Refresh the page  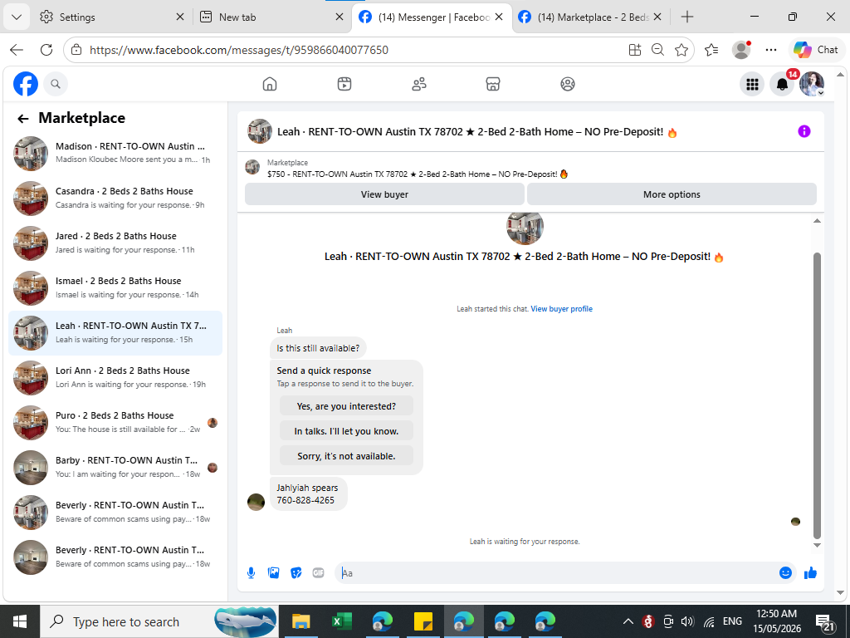pyautogui.click(x=46, y=50)
